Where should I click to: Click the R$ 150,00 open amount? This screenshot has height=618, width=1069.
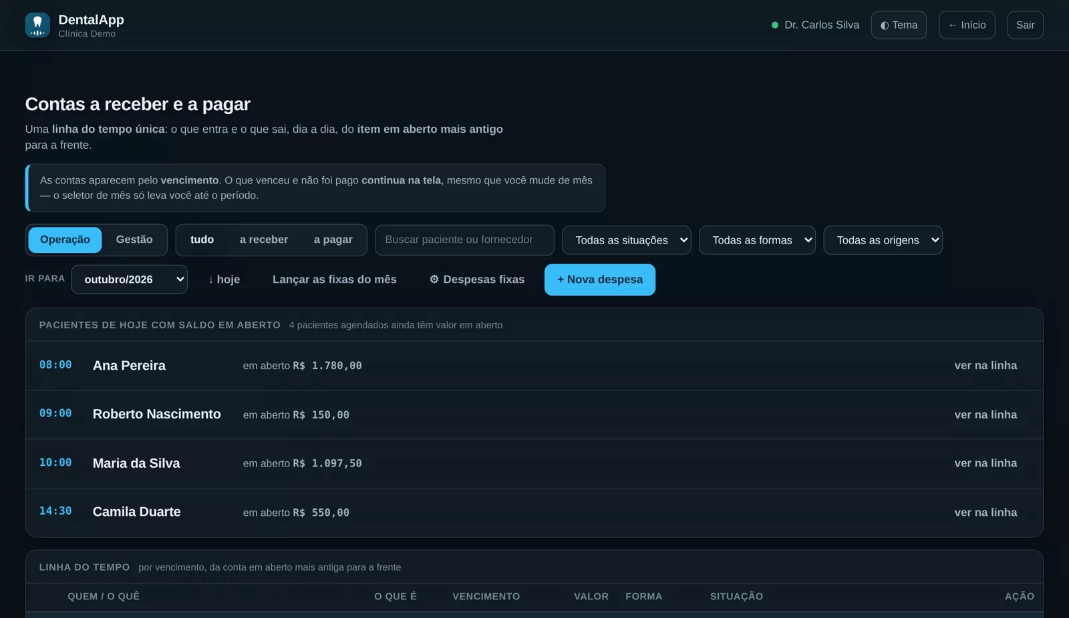click(321, 414)
